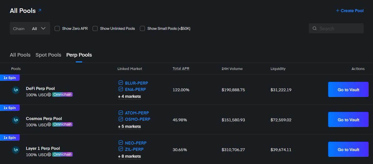Click the $72,559.02 liquidity value
The height and width of the screenshot is (164, 373).
(x=281, y=120)
